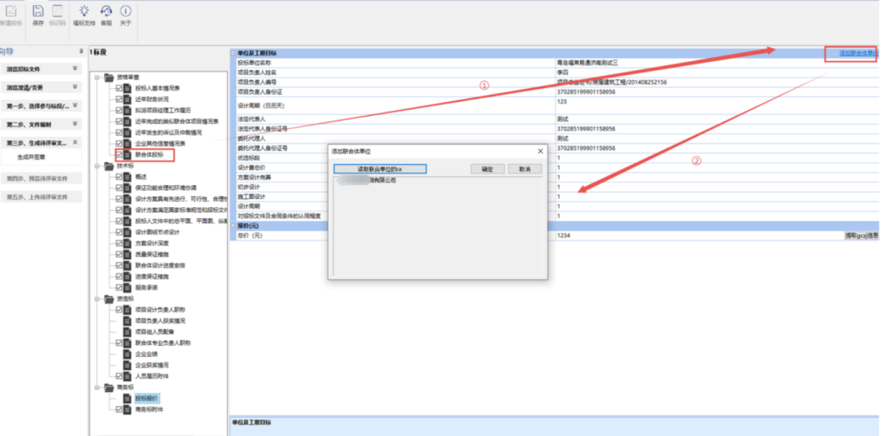
Task: Click 取消 in the dialog
Action: pos(525,169)
